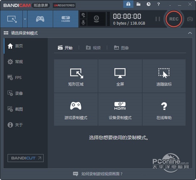This screenshot has width=196, height=180.
Task: Open dropdown arrow next to screen recording mode
Action: tap(25, 19)
